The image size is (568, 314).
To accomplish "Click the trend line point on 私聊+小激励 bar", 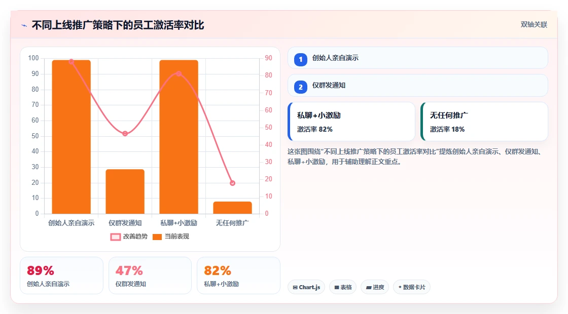I will coord(179,74).
